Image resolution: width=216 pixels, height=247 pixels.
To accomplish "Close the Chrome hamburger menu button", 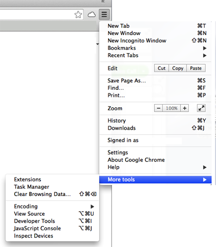I will click(x=104, y=14).
